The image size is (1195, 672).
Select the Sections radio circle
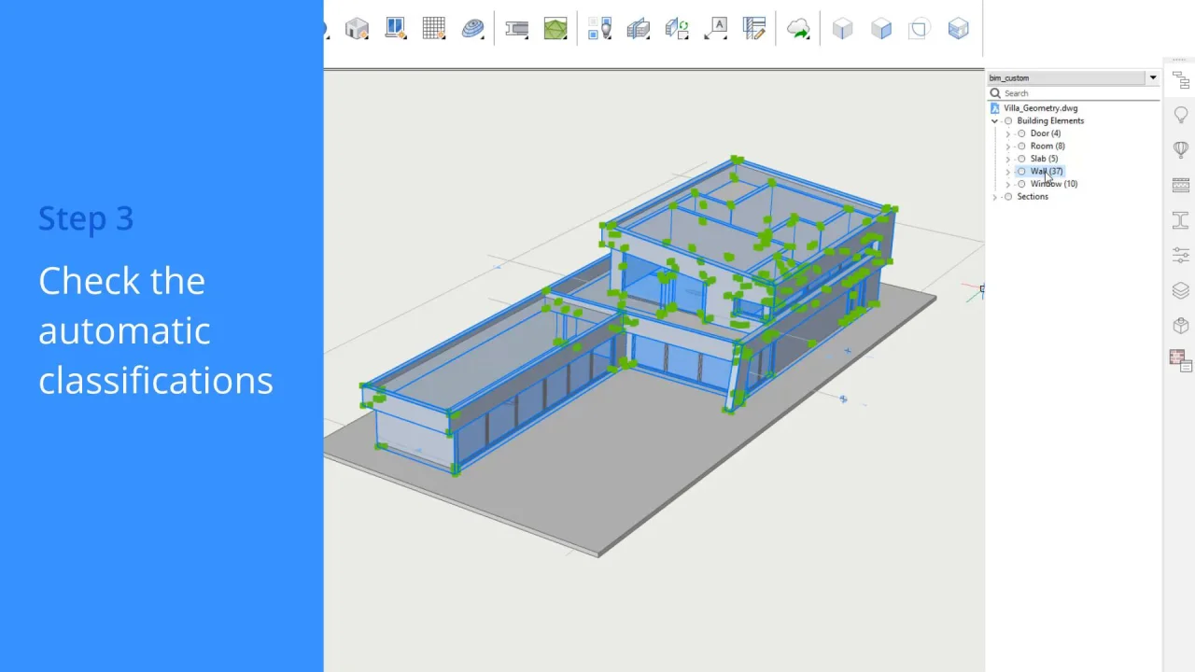tap(1008, 197)
